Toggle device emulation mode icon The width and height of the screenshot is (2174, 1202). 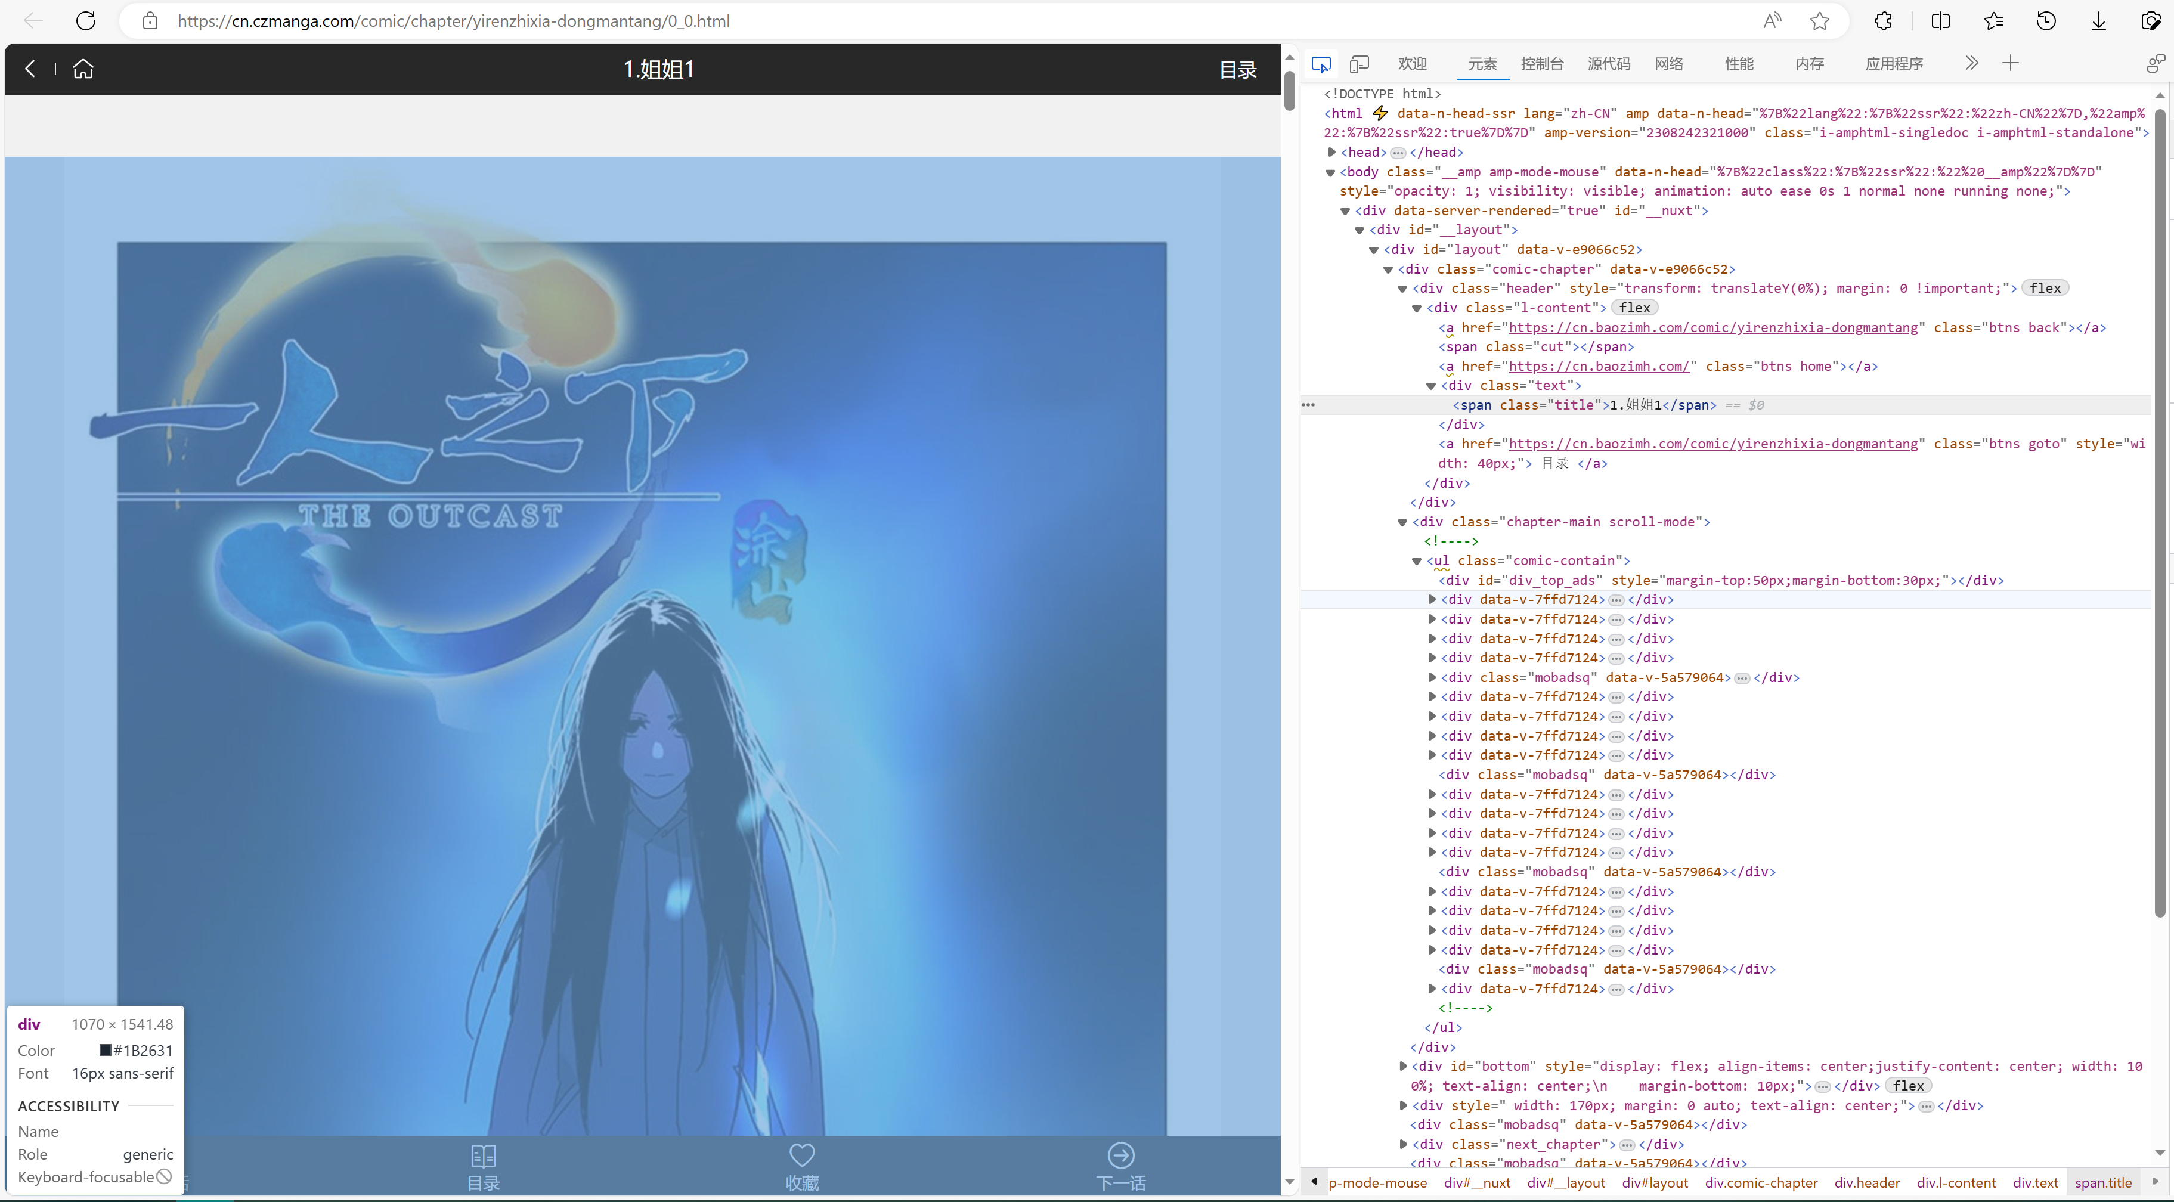pyautogui.click(x=1359, y=63)
